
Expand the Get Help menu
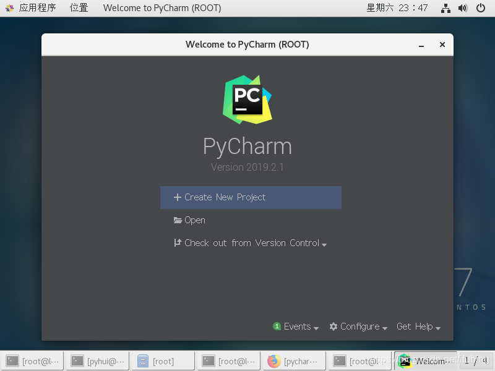click(419, 326)
